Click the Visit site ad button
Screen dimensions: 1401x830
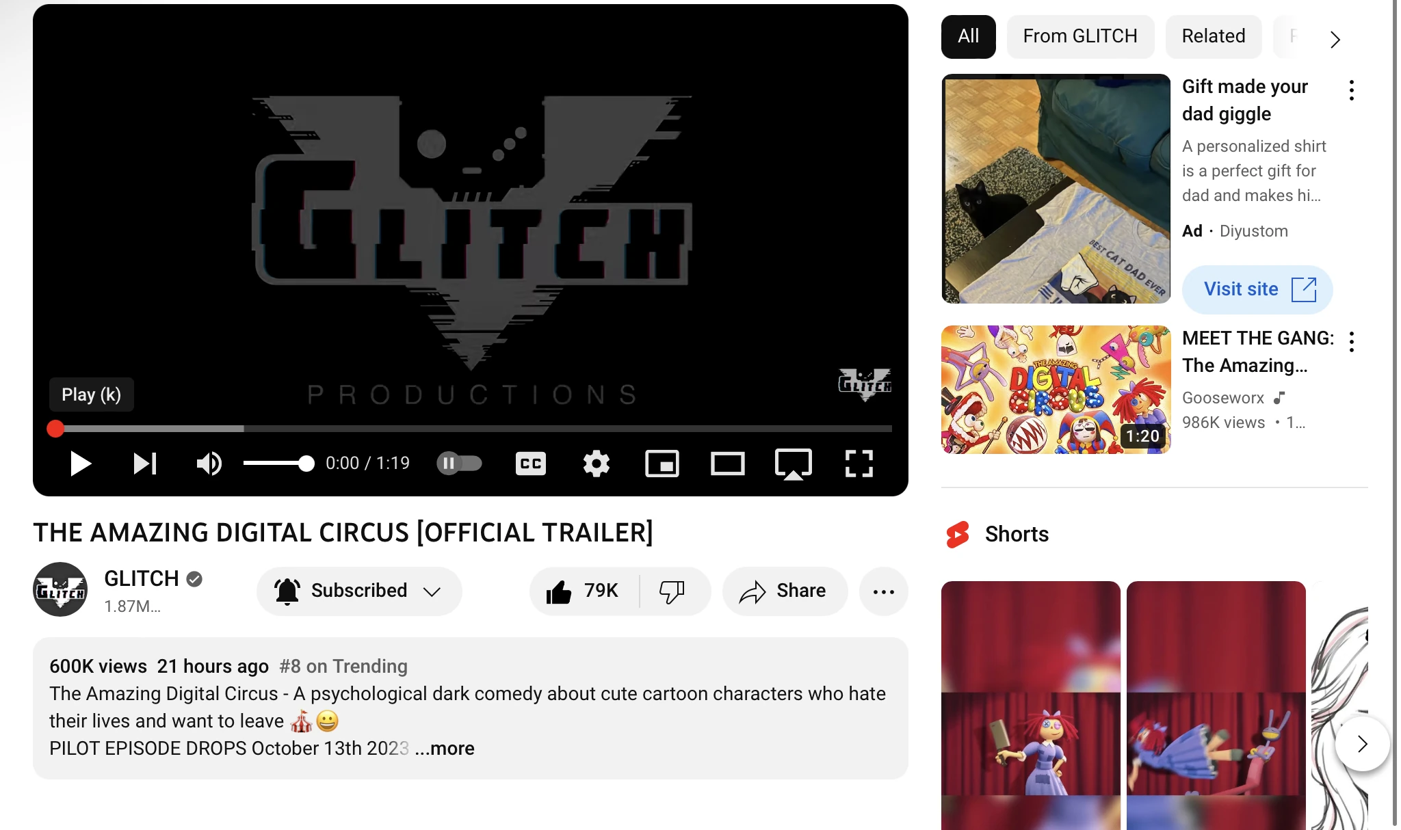1257,289
